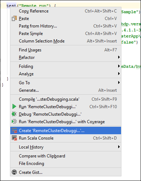Open the Folding submenu
This screenshot has height=181, width=141.
click(66, 66)
